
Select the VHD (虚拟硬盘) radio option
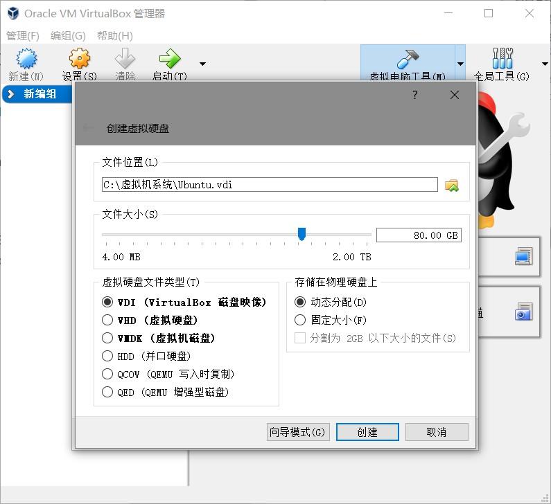coord(107,320)
